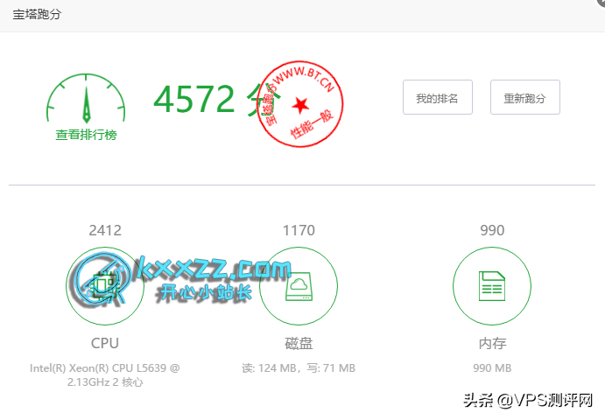
Task: Click the 990 MB memory size text
Action: (492, 367)
